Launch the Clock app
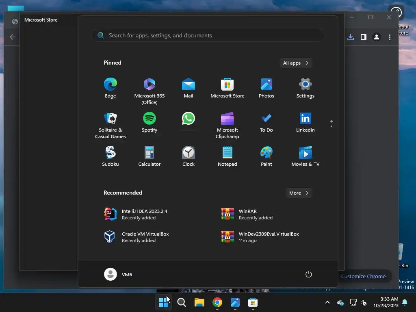Screen dimensions: 416x312 click(x=188, y=156)
